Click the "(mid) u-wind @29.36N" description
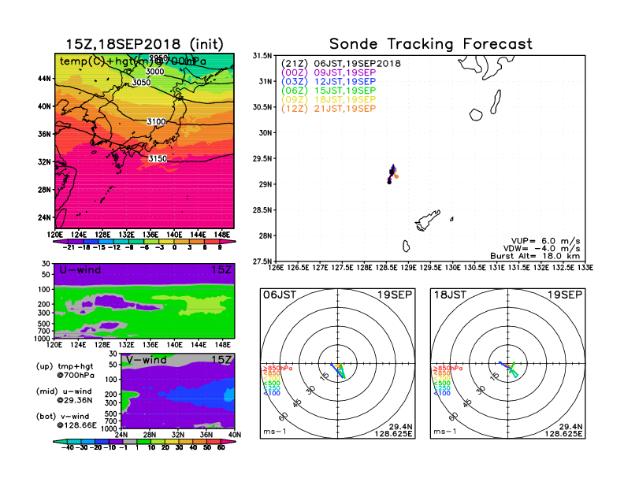Screen dimensions: 624x482 coord(64,395)
